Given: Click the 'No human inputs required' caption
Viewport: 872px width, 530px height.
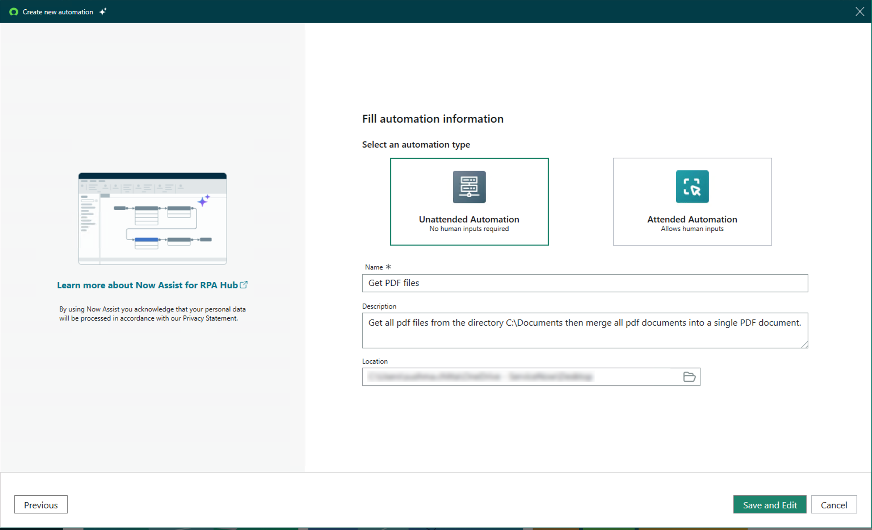Looking at the screenshot, I should (x=469, y=229).
